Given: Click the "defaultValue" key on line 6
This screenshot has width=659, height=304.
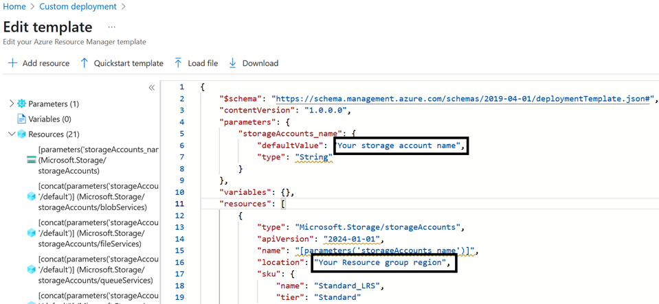Looking at the screenshot, I should pos(289,145).
